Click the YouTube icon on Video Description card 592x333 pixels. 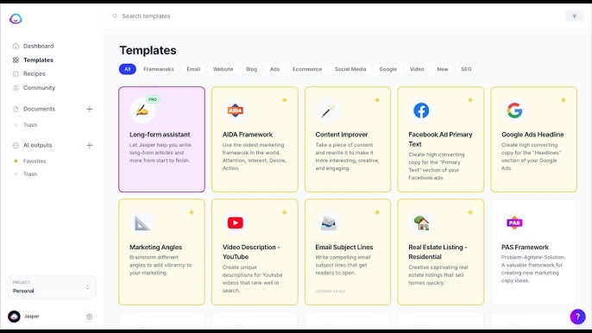(236, 223)
